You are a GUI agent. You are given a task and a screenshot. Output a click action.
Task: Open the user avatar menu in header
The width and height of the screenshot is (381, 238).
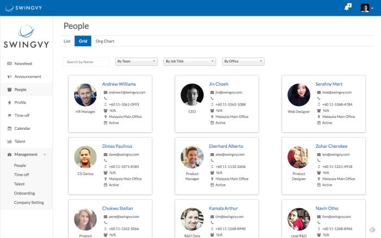(x=367, y=8)
